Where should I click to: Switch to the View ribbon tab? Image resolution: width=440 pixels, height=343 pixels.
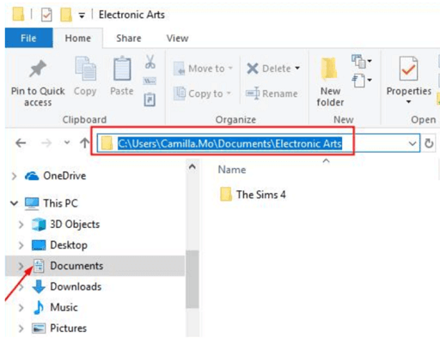tap(177, 38)
